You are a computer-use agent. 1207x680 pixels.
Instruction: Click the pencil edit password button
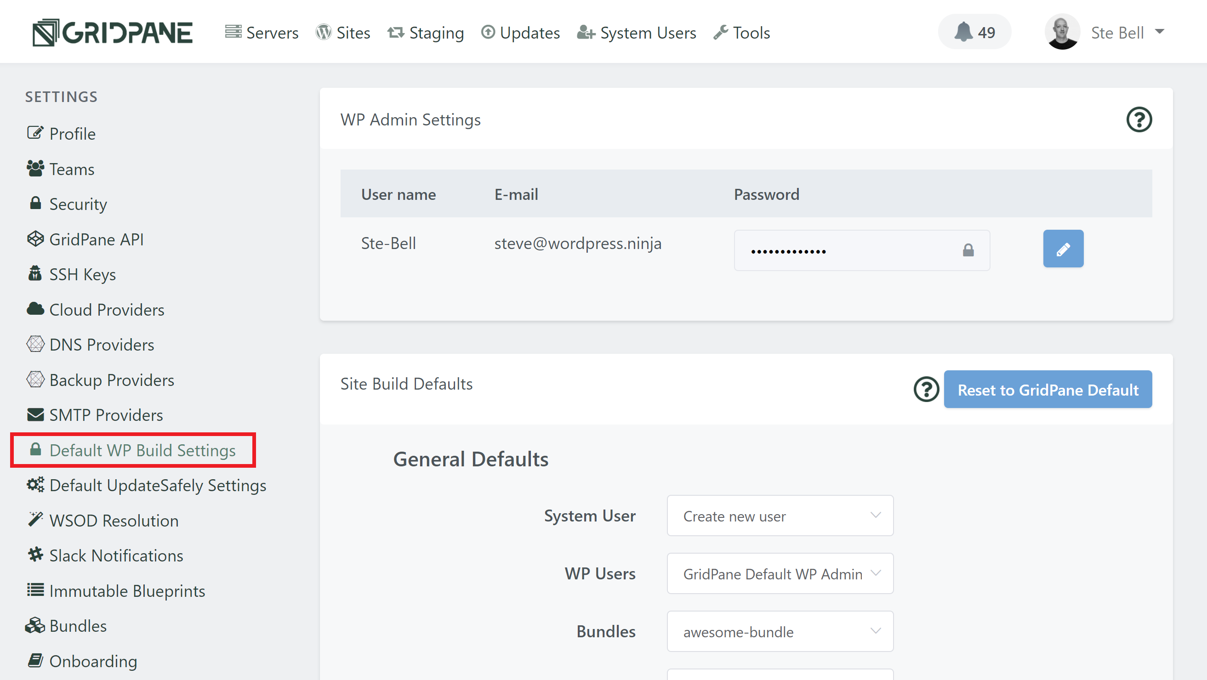click(1063, 249)
